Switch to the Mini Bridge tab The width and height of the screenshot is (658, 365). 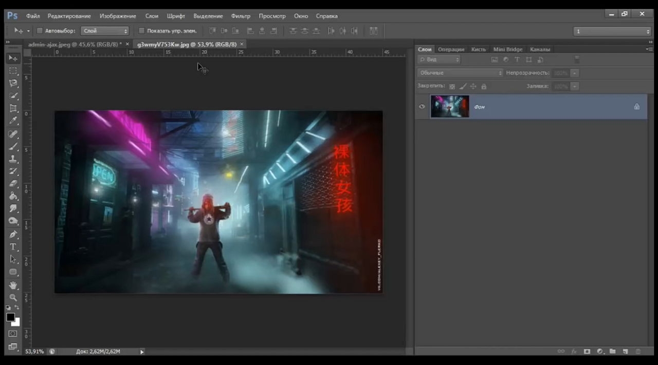(508, 49)
